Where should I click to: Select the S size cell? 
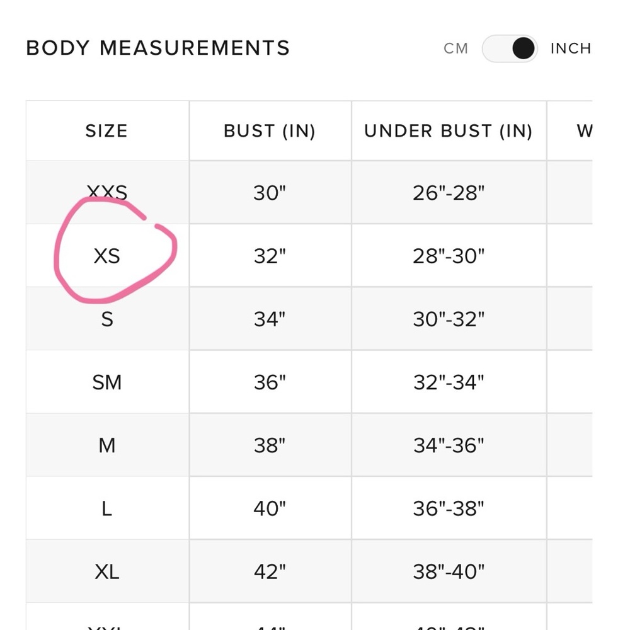(x=107, y=319)
